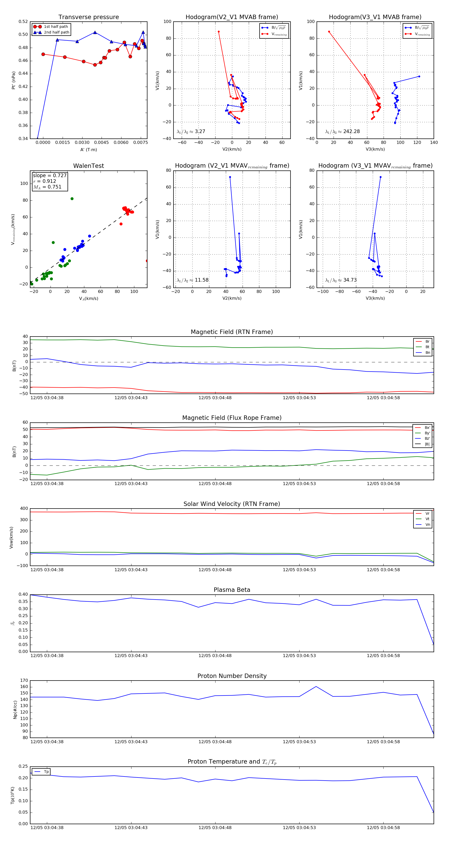The height and width of the screenshot is (851, 464).
Task: Click the "Magnetic Field (Flux Rope Frame)" title
Action: [x=232, y=418]
